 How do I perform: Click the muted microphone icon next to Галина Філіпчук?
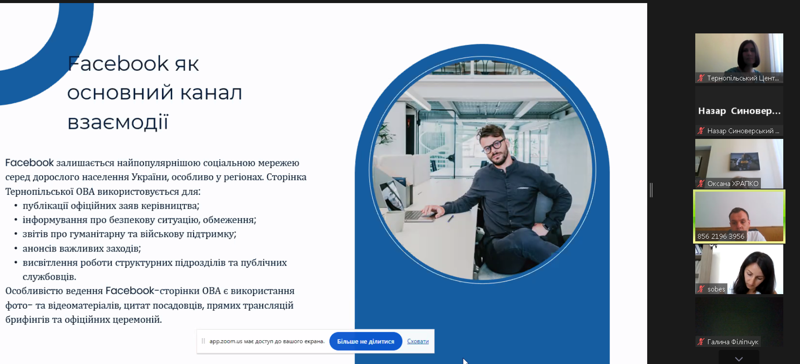[x=701, y=342]
